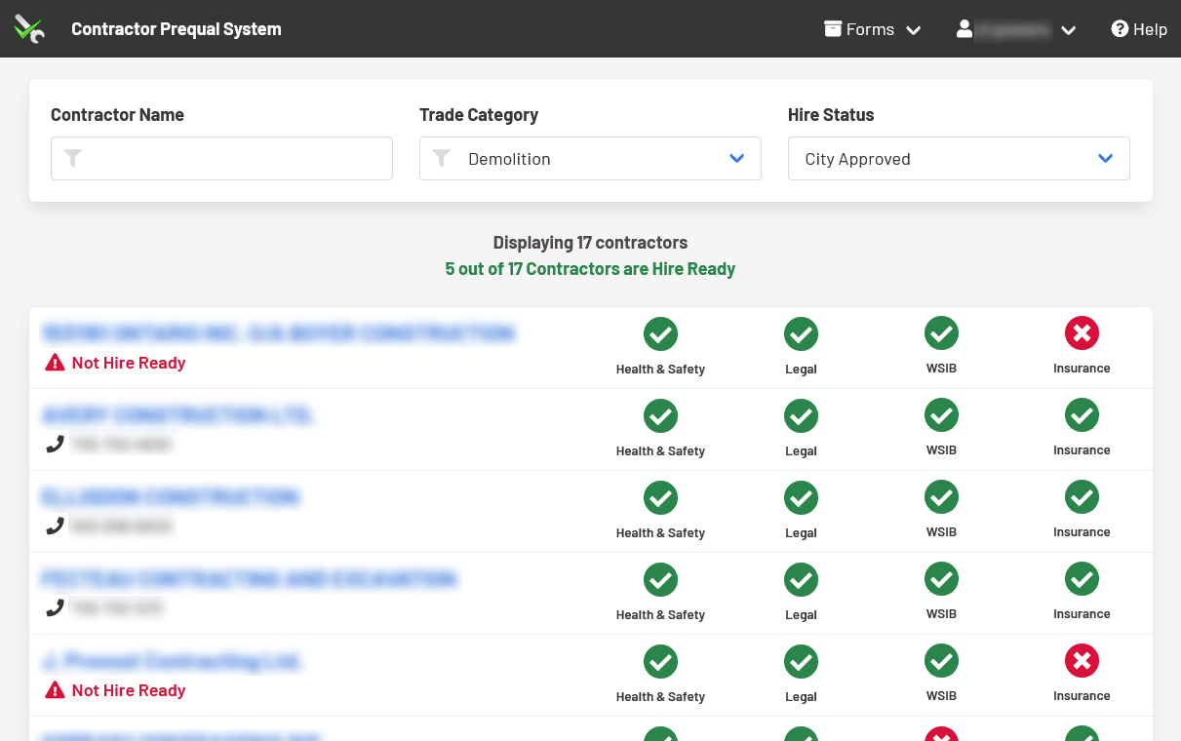Open the Forms menu
This screenshot has width=1181, height=741.
click(872, 29)
